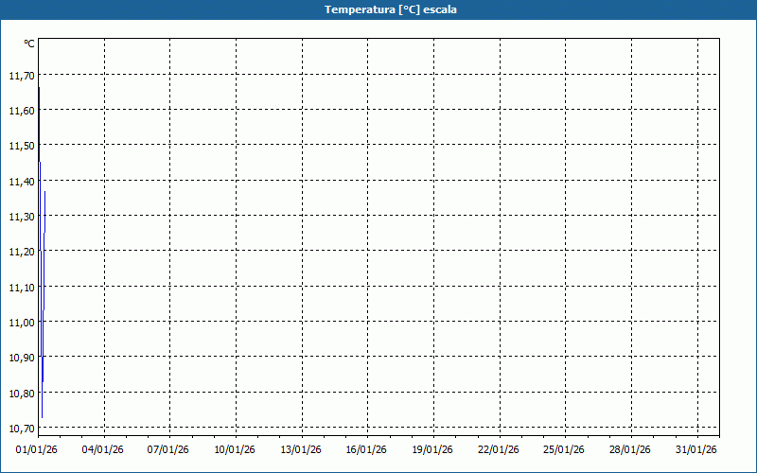Click the 10,80 y-axis label
757x473 pixels.
[x=22, y=393]
